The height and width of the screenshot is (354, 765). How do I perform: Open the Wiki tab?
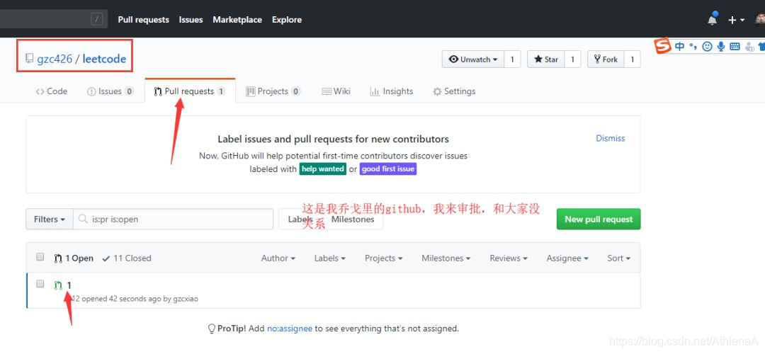[x=336, y=91]
